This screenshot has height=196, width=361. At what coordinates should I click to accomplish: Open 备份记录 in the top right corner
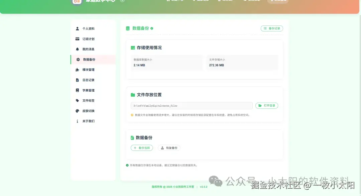pyautogui.click(x=272, y=28)
